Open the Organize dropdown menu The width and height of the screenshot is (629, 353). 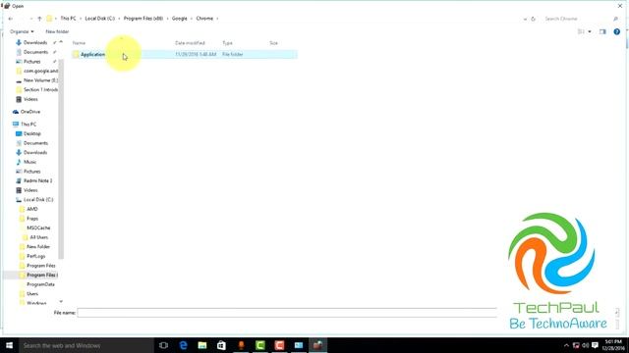[22, 31]
